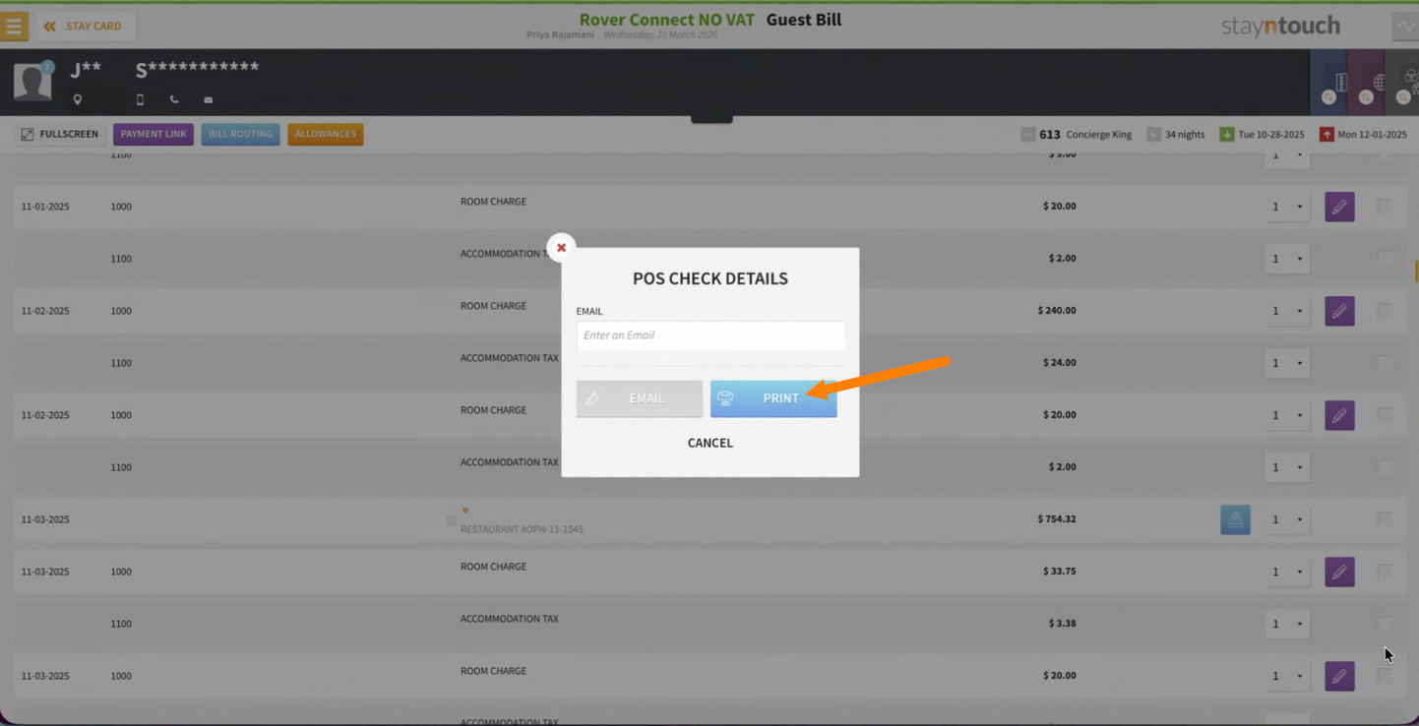Screen dimensions: 1419x726
Task: Edit the $240.00 room charge with the pencil icon
Action: (1339, 311)
